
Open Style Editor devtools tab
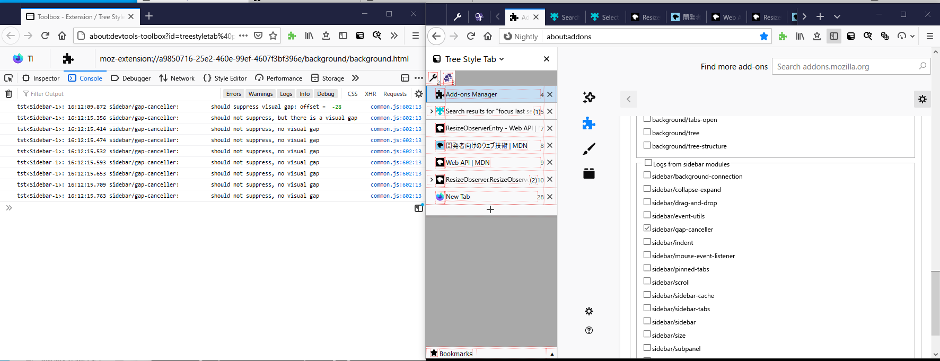click(x=225, y=78)
